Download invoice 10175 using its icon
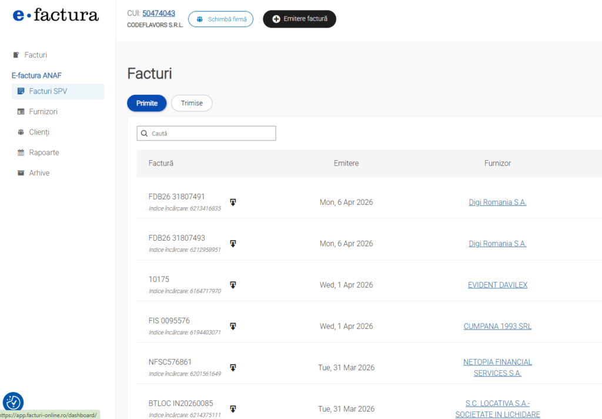 (x=233, y=285)
